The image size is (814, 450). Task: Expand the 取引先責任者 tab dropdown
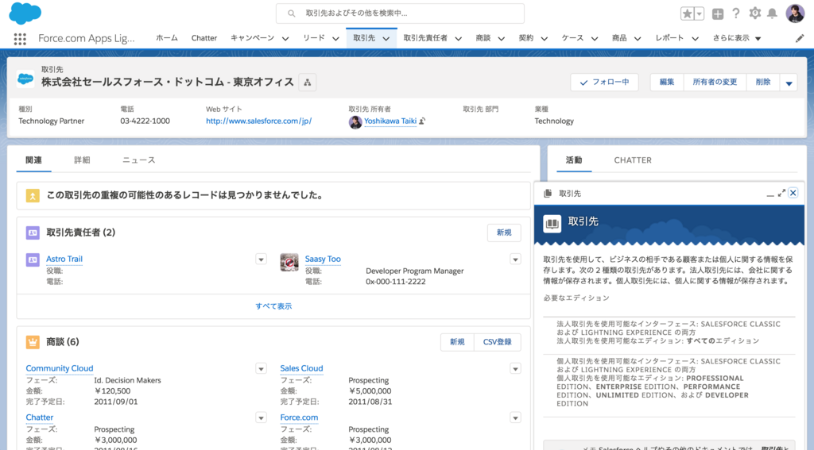click(458, 39)
